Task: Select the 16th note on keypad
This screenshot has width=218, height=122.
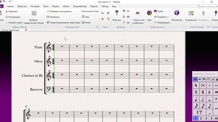Action: pos(203,106)
